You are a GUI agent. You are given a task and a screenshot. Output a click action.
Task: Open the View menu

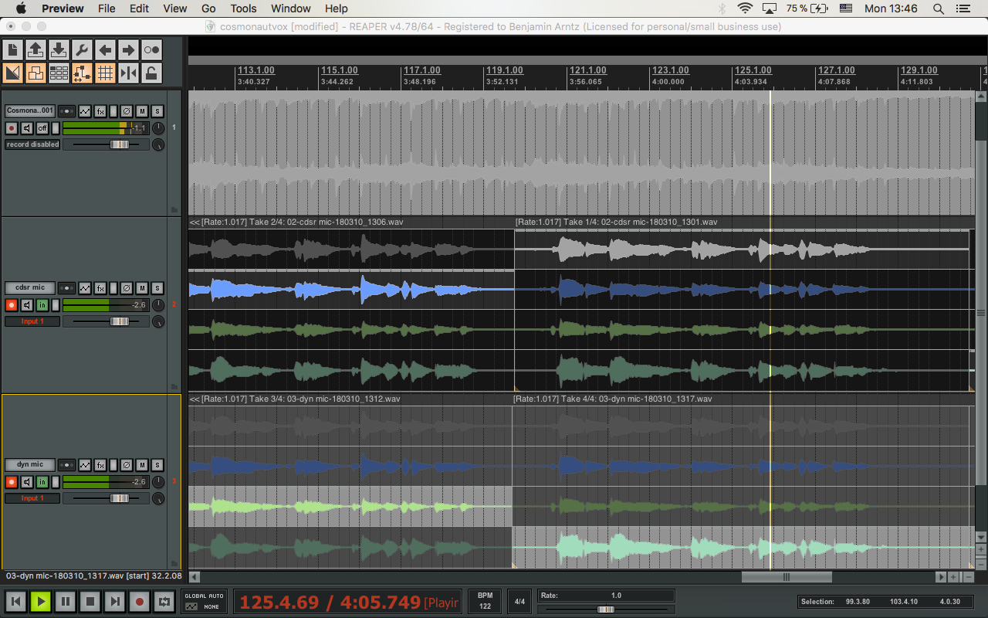(175, 8)
